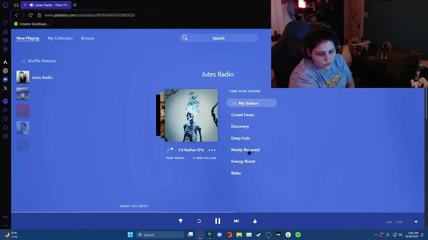The height and width of the screenshot is (240, 428).
Task: Open the Creator Dashboard bookmark
Action: point(31,24)
